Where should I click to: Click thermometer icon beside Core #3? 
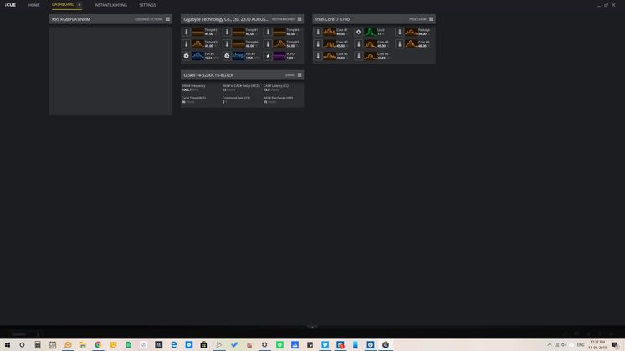[359, 43]
